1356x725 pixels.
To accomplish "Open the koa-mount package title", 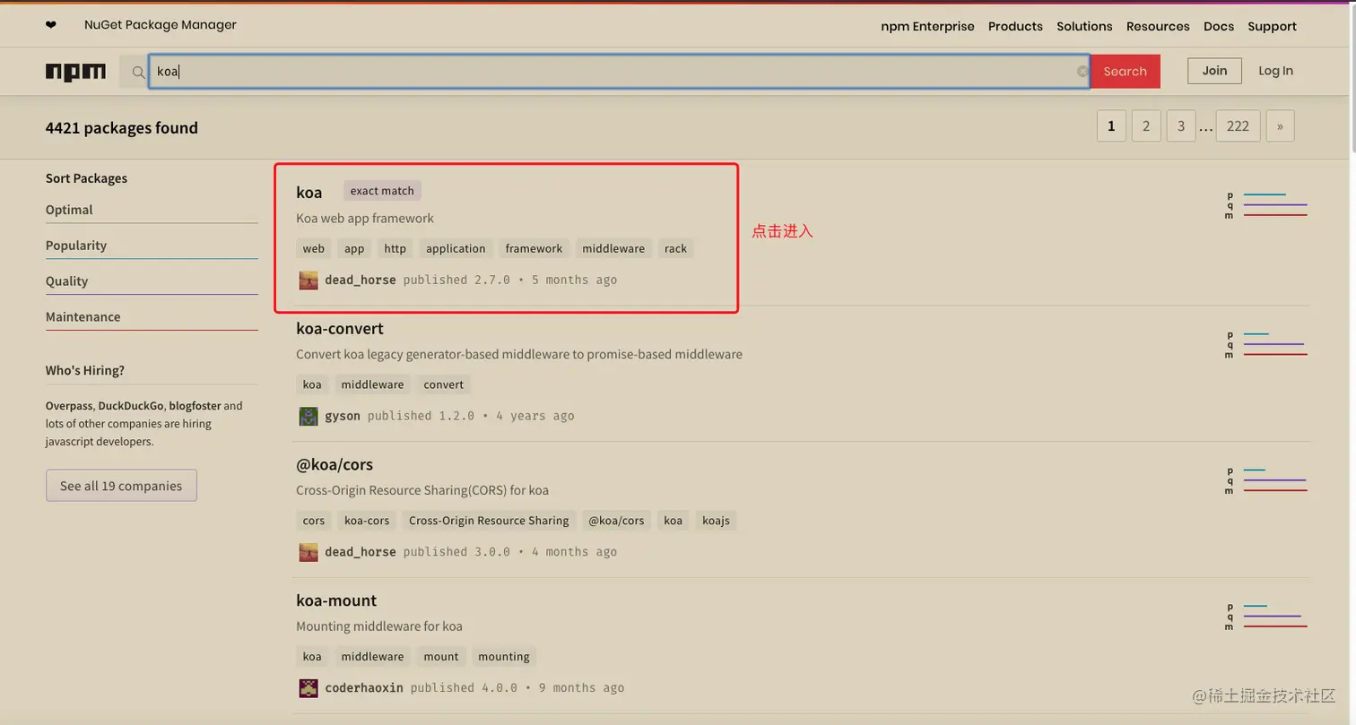I will point(336,600).
